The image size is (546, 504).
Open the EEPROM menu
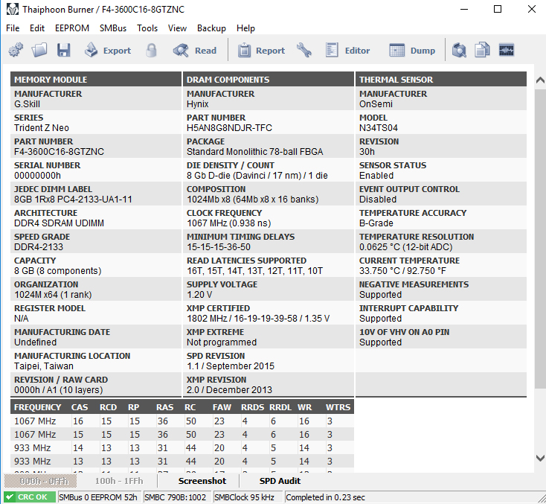[x=72, y=28]
